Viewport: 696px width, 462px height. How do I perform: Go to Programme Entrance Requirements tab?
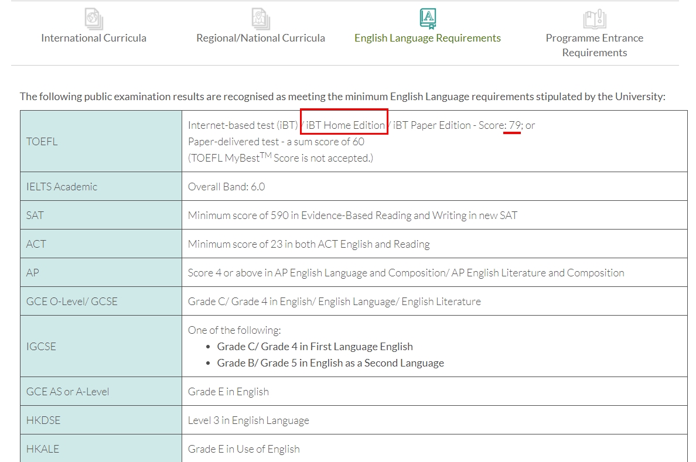pos(594,45)
